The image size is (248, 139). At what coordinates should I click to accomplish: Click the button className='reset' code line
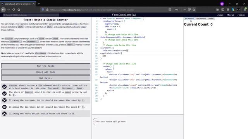click(143, 85)
